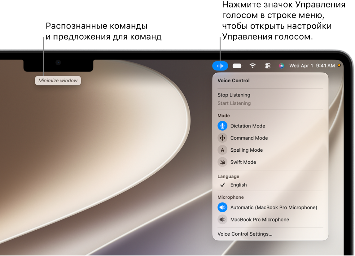Choose Stop Listening
The image size is (355, 256).
pyautogui.click(x=234, y=95)
